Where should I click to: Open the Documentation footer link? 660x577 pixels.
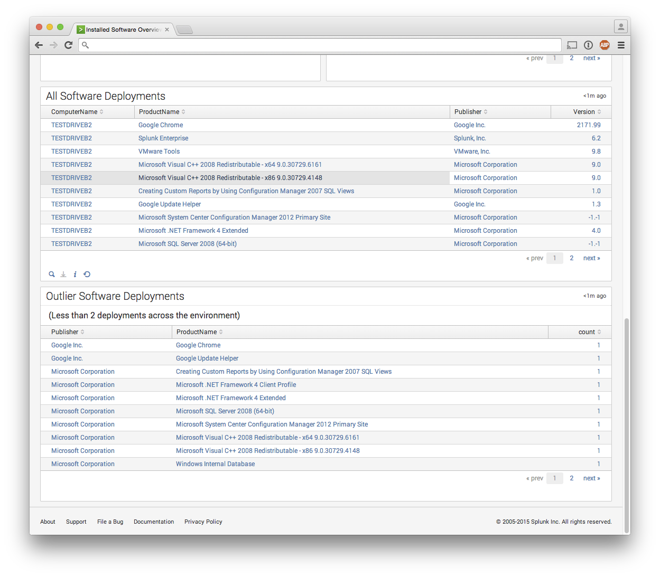tap(154, 522)
